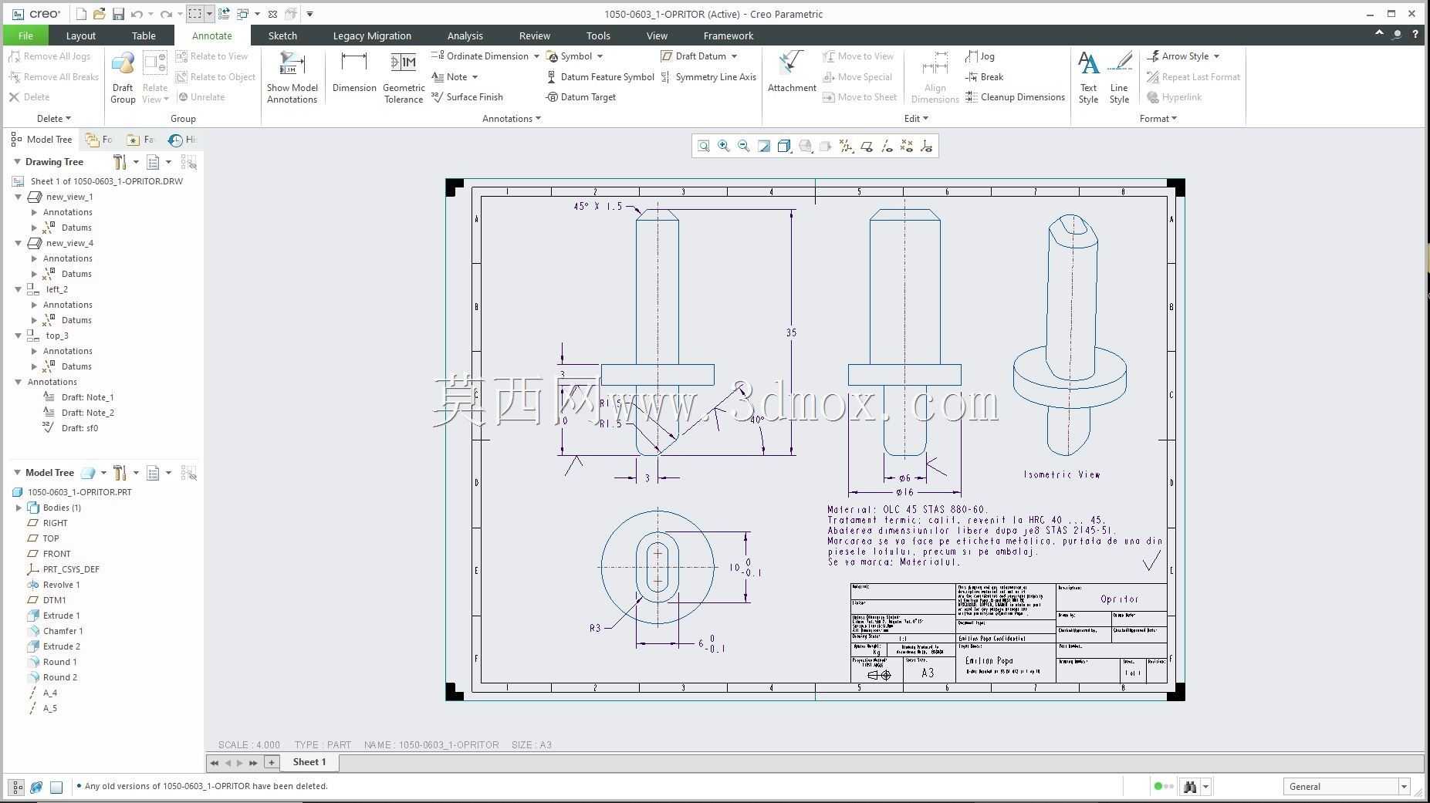Screen dimensions: 1430x803
Task: Toggle axis display in graphics toolbar
Action: pos(887,146)
